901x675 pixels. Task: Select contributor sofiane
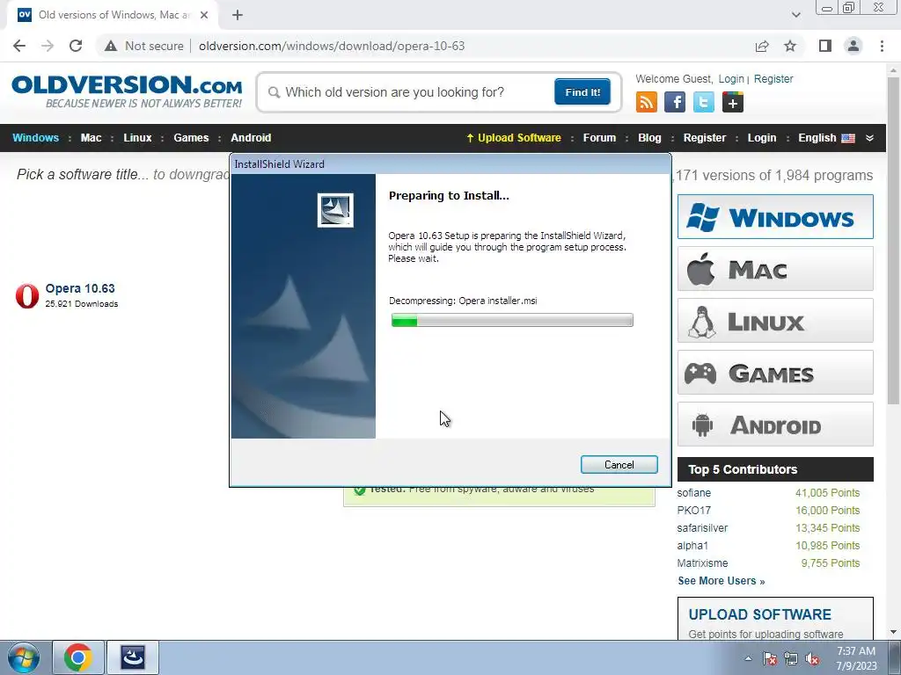693,493
